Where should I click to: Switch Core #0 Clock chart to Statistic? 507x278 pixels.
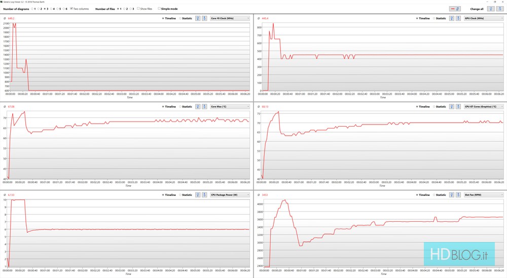pyautogui.click(x=180, y=18)
